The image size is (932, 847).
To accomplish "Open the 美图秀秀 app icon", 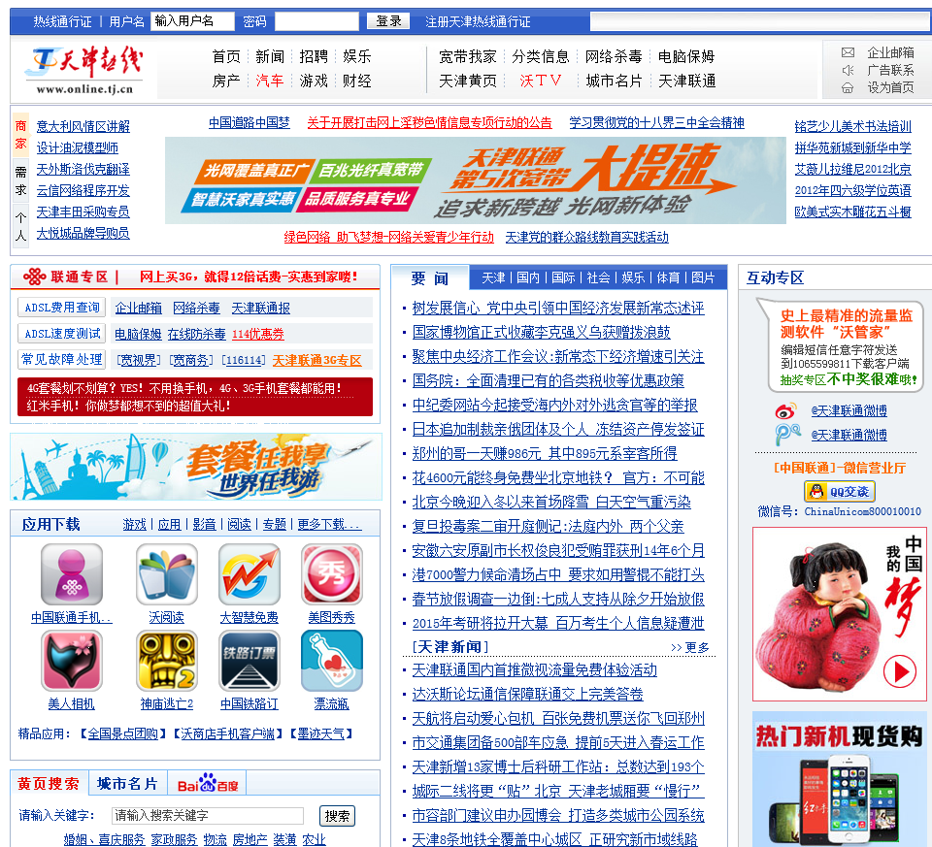I will click(332, 574).
